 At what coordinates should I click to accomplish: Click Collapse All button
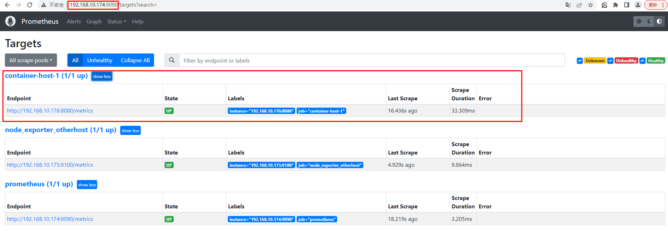click(x=135, y=60)
